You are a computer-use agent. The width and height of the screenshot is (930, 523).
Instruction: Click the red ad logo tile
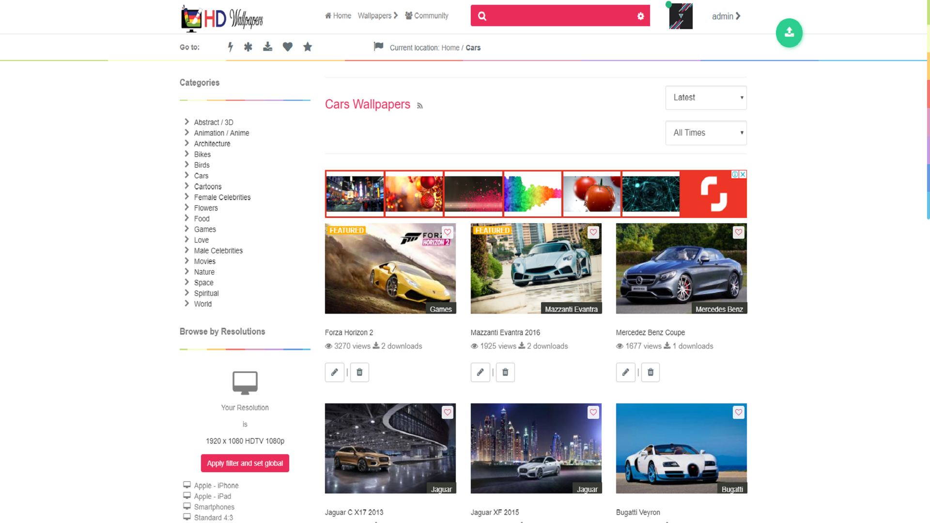click(x=713, y=194)
